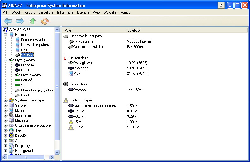This screenshot has width=250, height=162.
Task: Click the vertical scrollbar thumb in tree pane
Action: pos(57,87)
